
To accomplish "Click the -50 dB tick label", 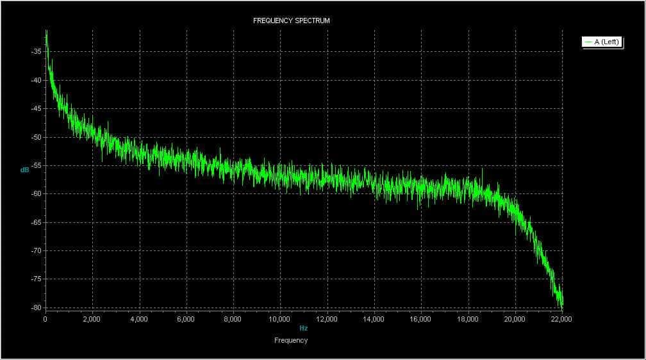I will pyautogui.click(x=37, y=137).
